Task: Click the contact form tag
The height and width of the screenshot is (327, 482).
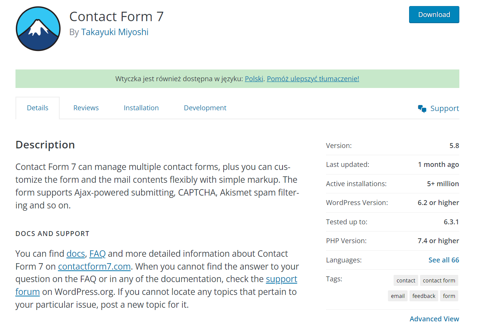Action: pos(439,280)
